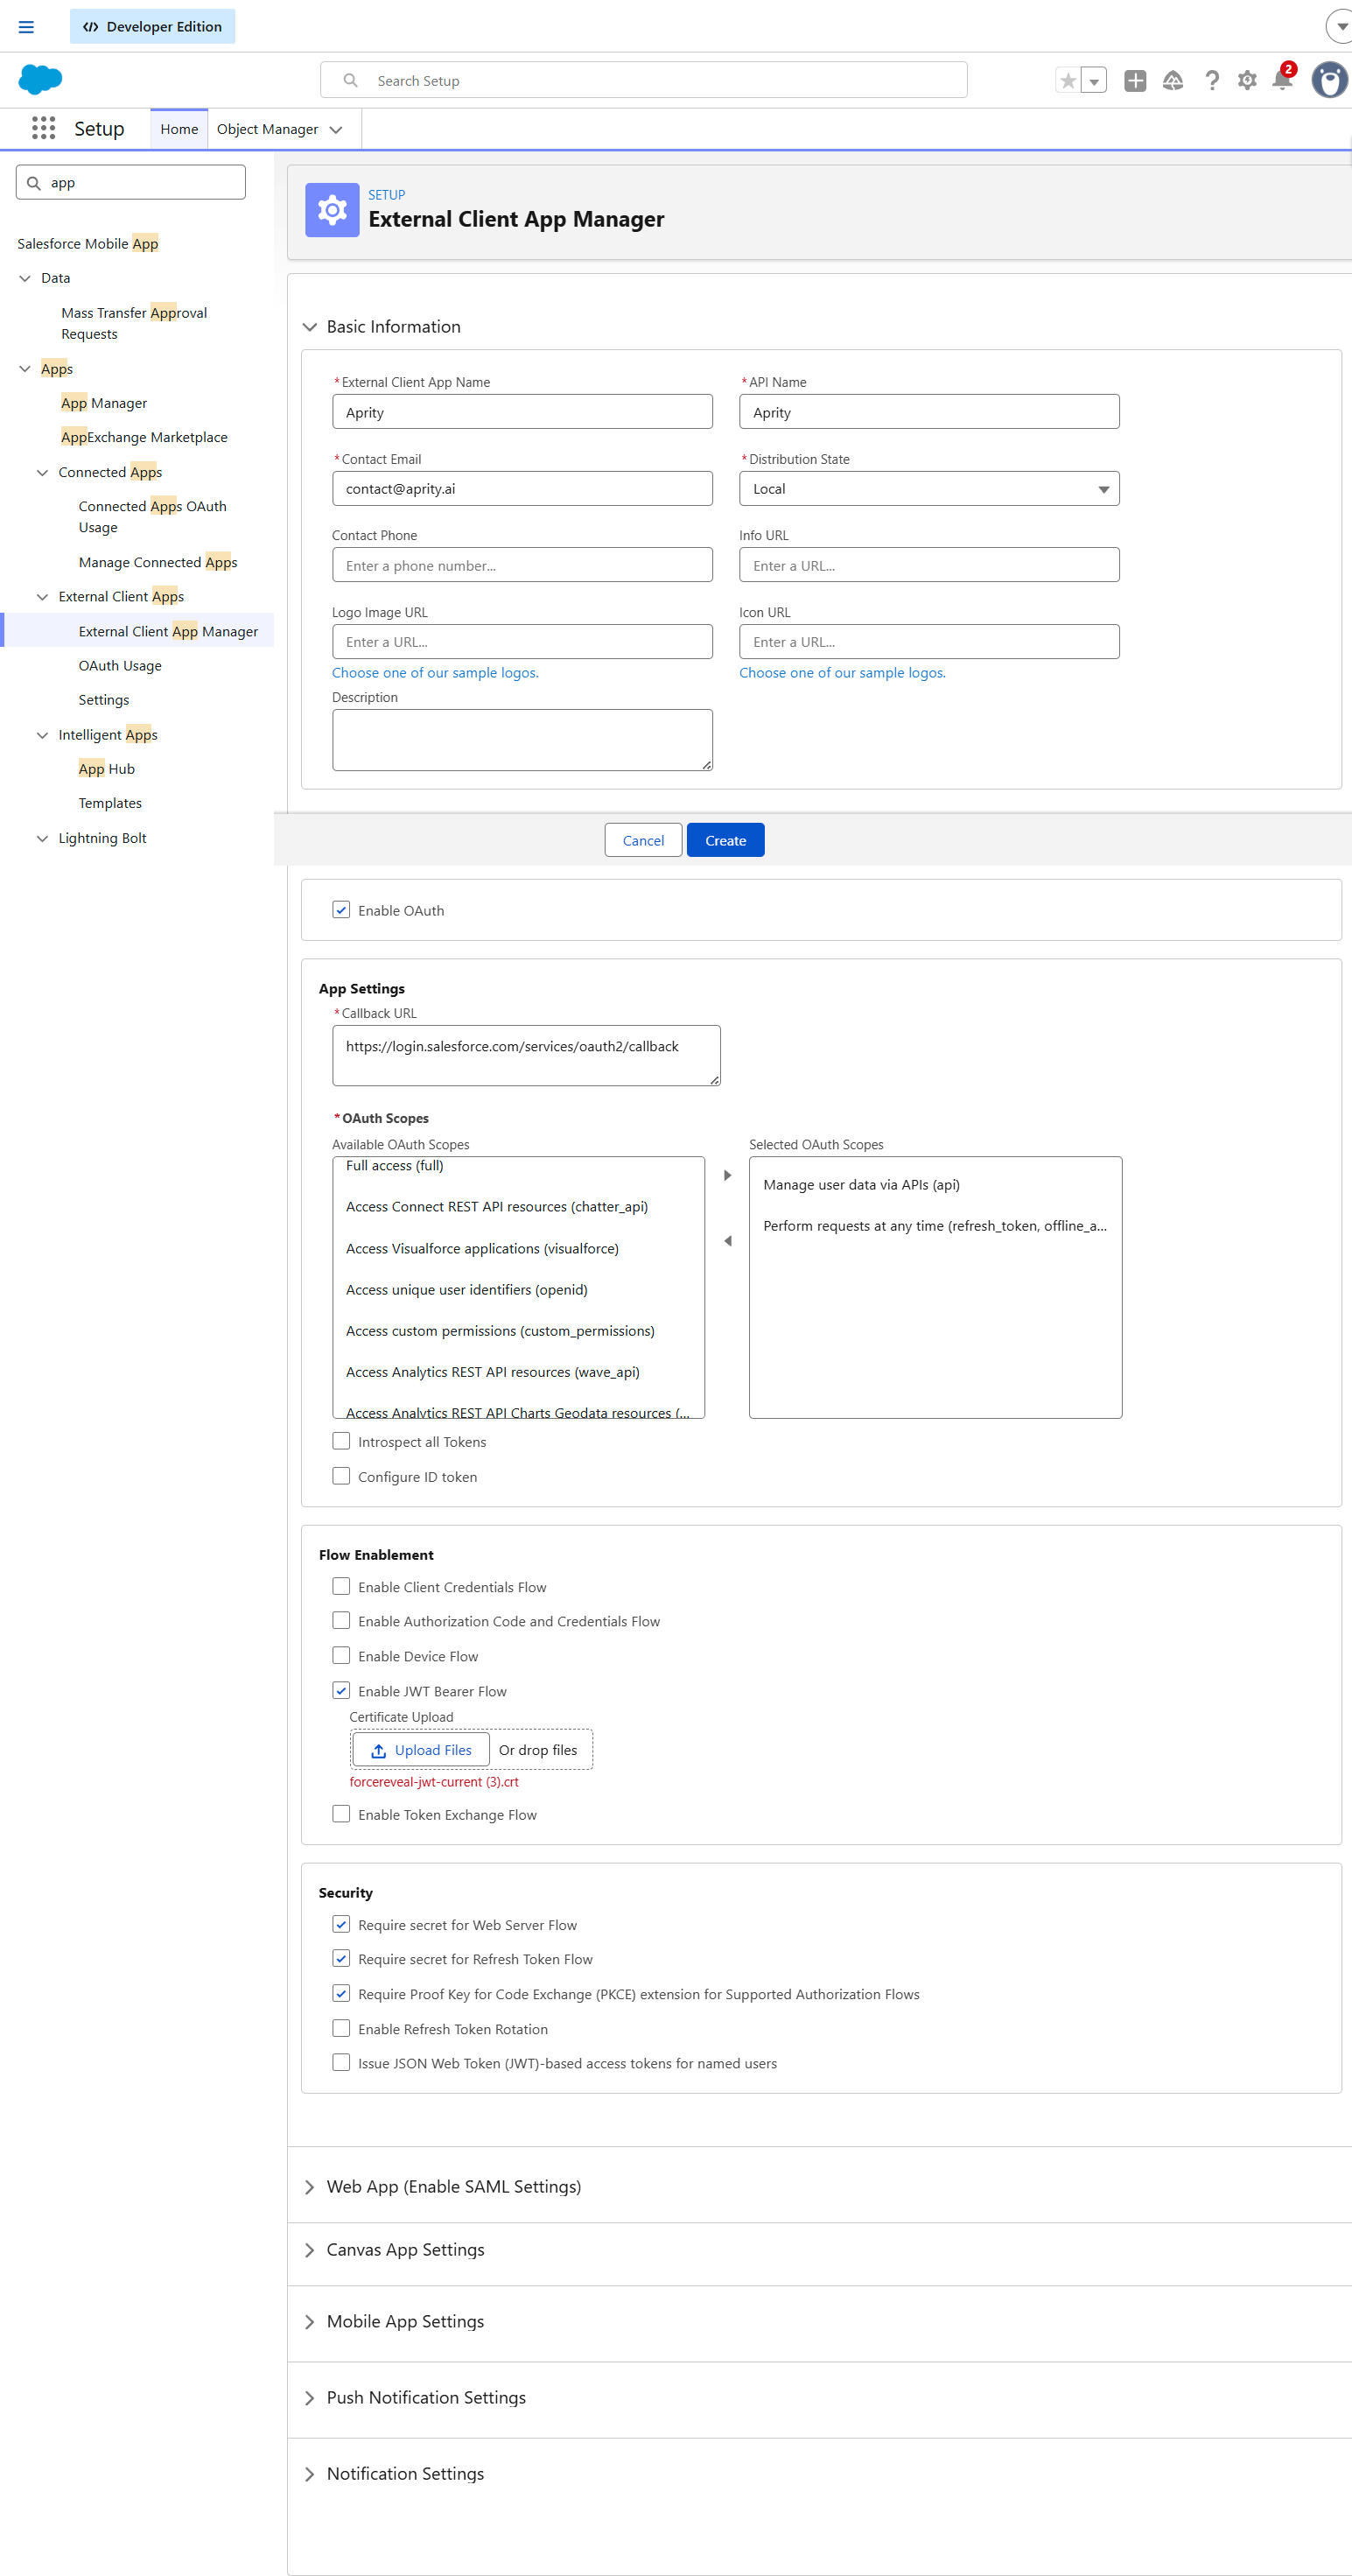Open the notifications bell

(x=1283, y=79)
